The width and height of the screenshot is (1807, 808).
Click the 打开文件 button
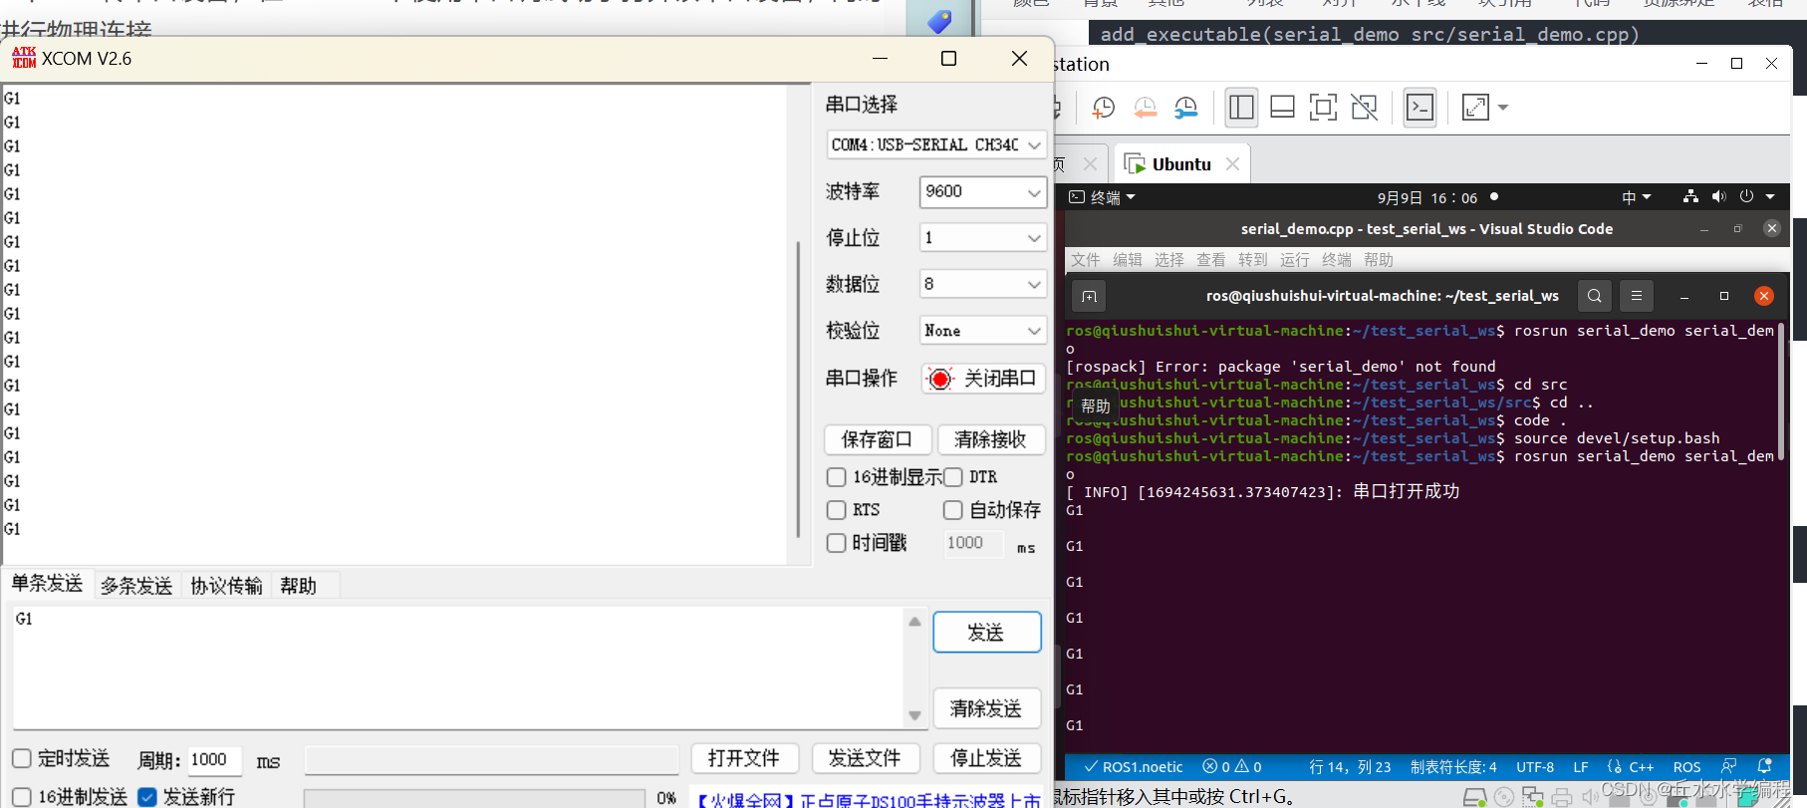[744, 758]
